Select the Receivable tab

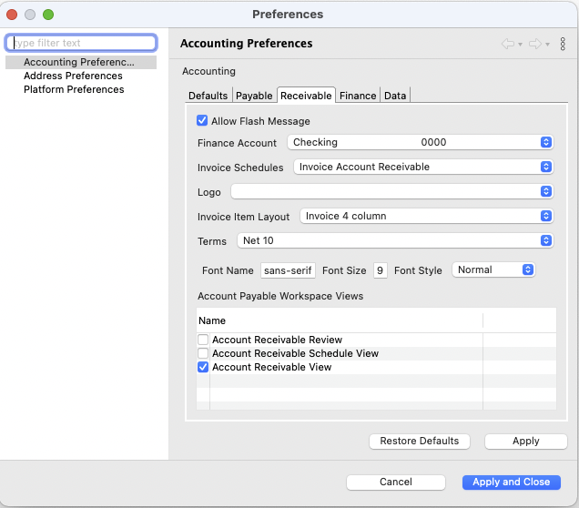306,96
